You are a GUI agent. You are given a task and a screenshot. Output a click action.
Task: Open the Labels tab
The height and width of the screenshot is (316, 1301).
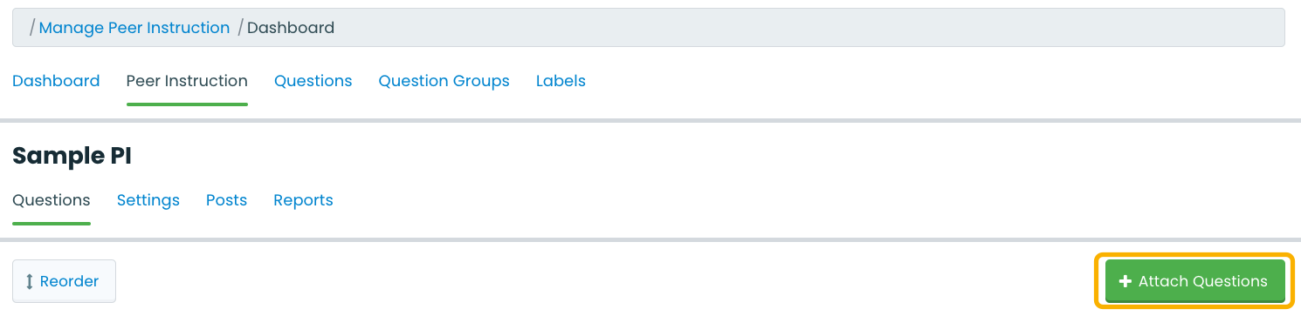561,81
